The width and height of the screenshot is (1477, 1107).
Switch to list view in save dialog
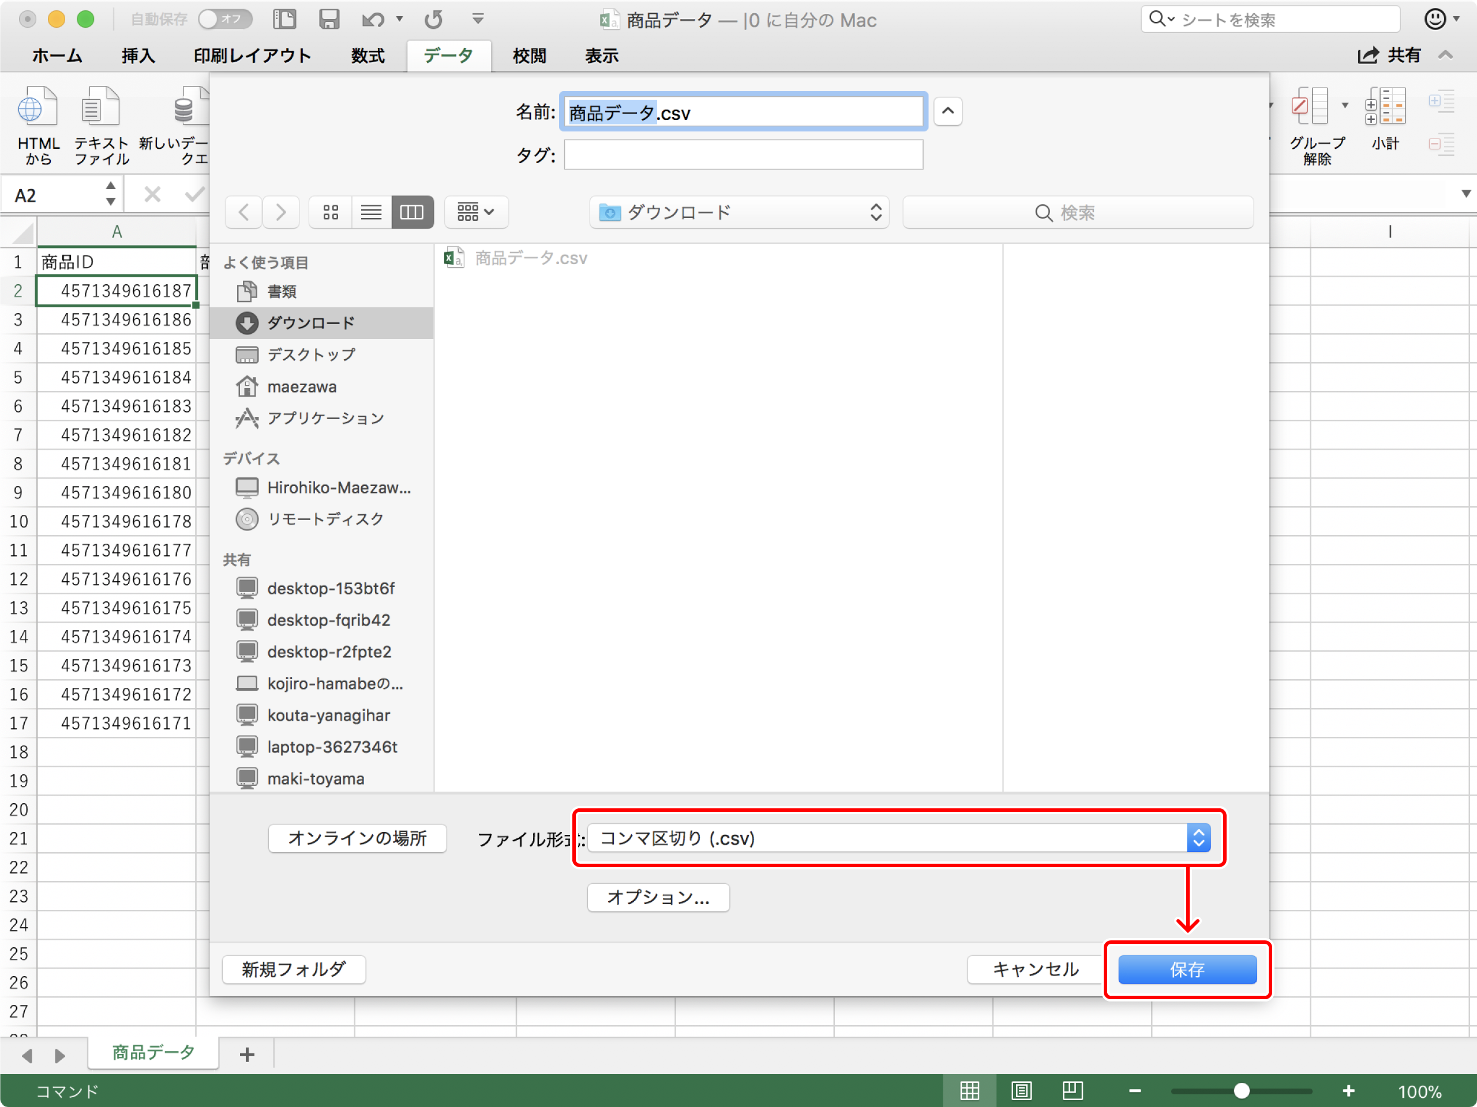click(371, 212)
